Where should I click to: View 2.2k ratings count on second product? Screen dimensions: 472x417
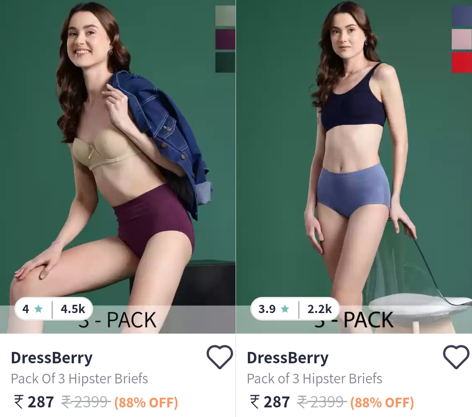click(x=319, y=309)
